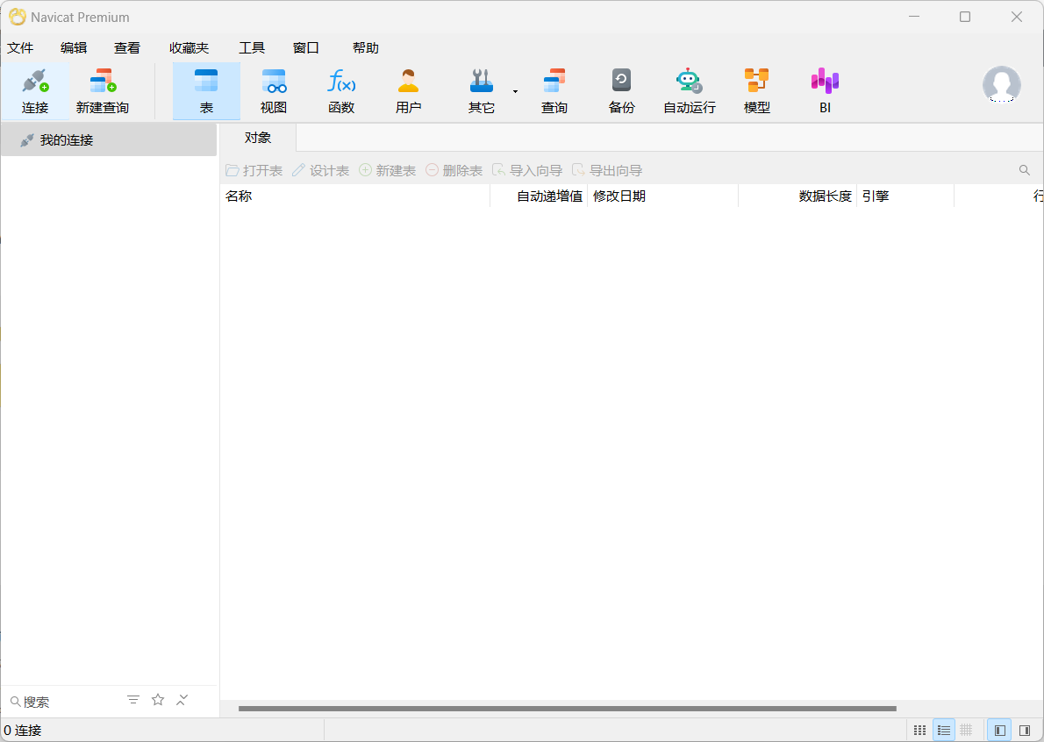
Task: Click the horizontal scrollbar in object list
Action: (x=567, y=708)
